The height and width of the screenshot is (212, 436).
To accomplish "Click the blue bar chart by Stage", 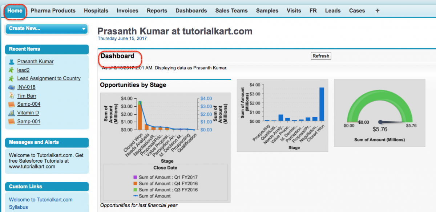I will [282, 115].
